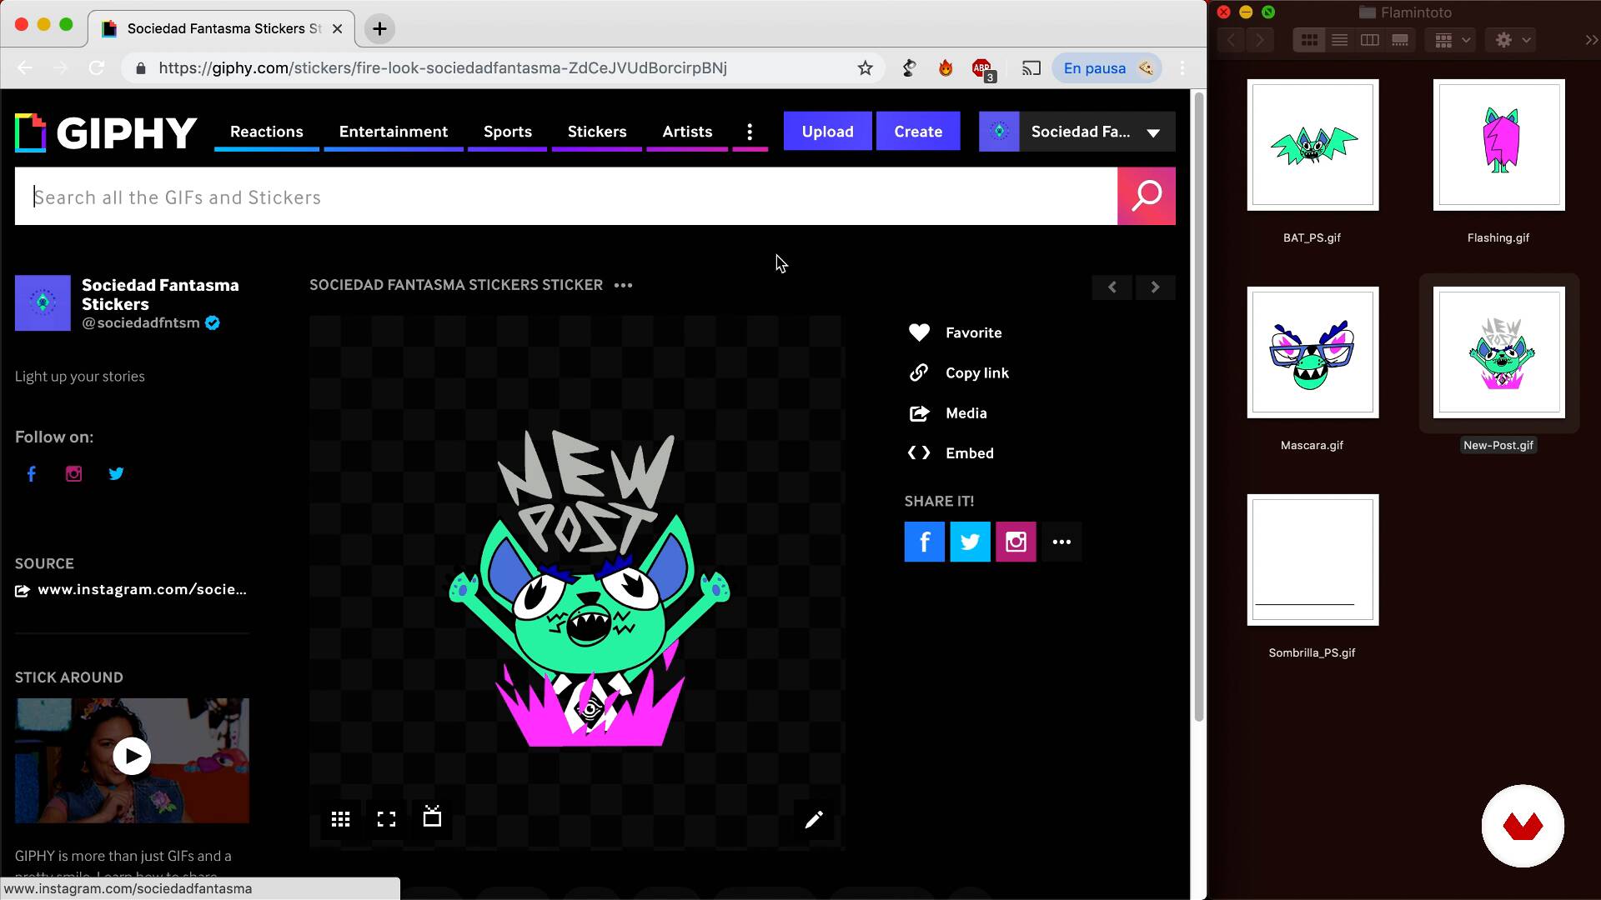Screen dimensions: 1601x900
Task: Click the flame extension icon in toolbar
Action: (x=946, y=68)
